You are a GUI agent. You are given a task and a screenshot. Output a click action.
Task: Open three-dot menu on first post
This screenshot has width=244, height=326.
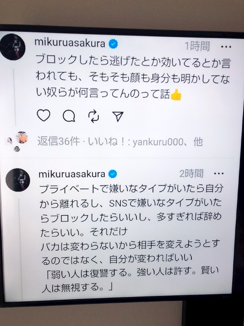click(226, 47)
